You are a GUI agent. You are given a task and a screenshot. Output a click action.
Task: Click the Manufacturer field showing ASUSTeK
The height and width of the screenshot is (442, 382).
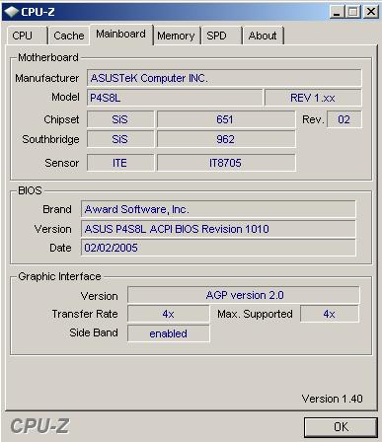click(224, 78)
